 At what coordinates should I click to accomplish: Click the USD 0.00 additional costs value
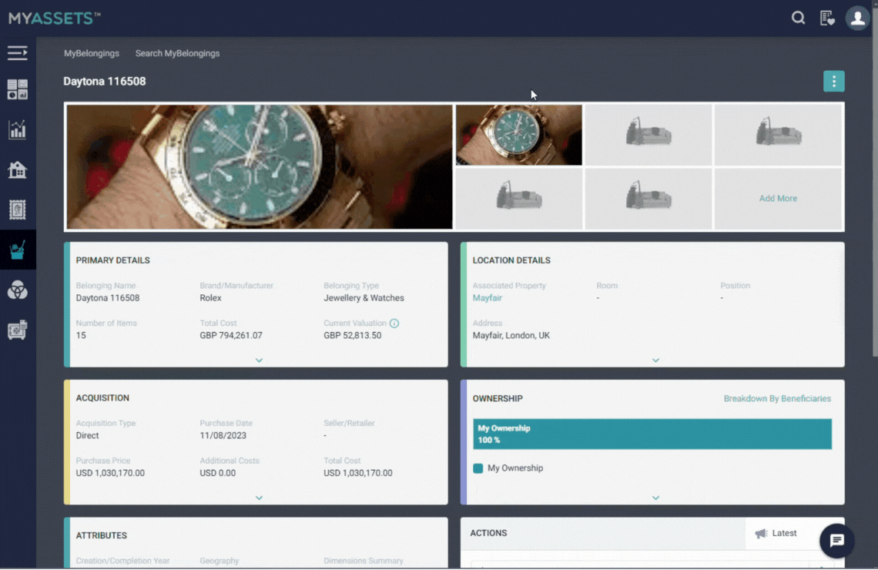218,473
